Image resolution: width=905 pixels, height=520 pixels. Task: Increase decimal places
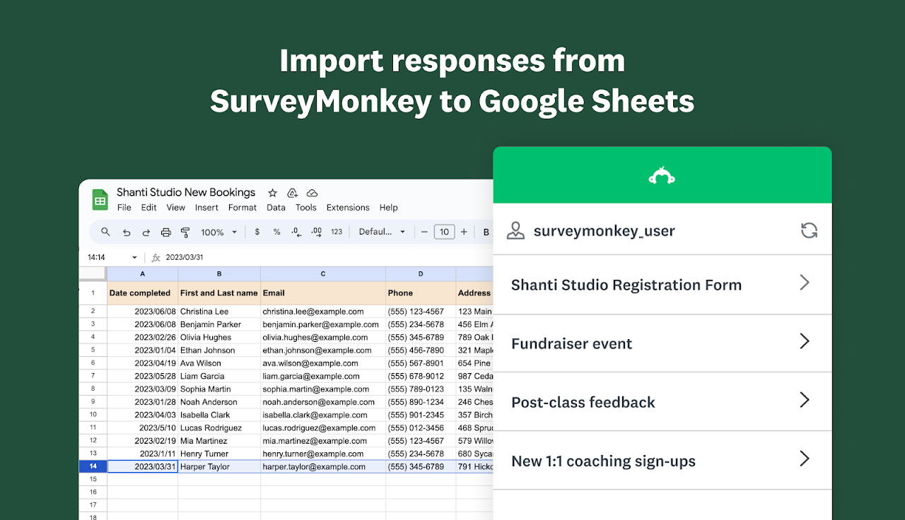click(317, 232)
